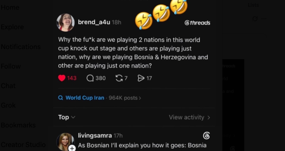
Task: Click the magnifier icon next to World Cup Iran
Action: point(60,98)
